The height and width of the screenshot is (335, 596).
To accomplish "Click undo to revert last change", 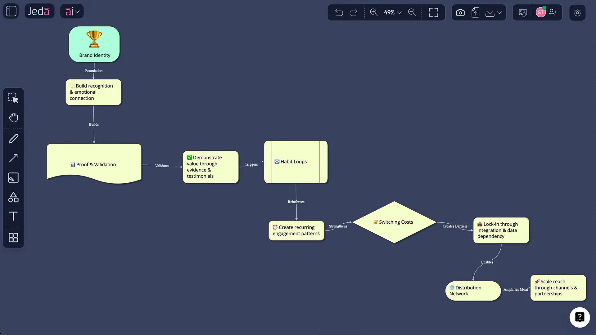I will (x=339, y=12).
